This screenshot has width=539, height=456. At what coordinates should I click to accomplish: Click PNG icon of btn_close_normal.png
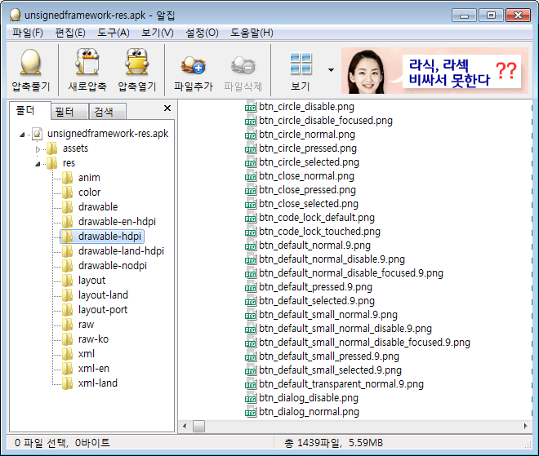coord(251,176)
